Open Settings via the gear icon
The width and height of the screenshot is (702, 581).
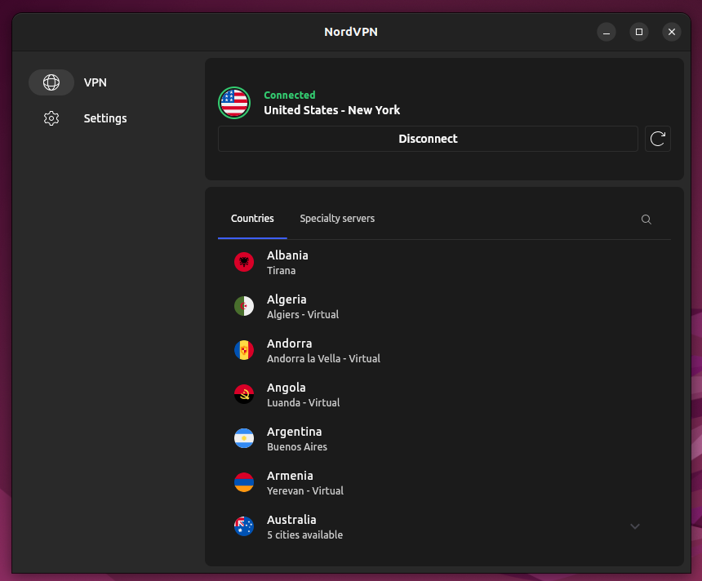[x=51, y=118]
